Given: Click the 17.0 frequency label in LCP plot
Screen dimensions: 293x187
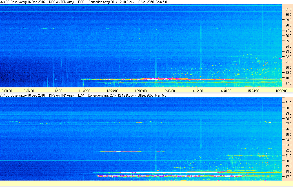Looking at the screenshot, I should (x=288, y=177).
